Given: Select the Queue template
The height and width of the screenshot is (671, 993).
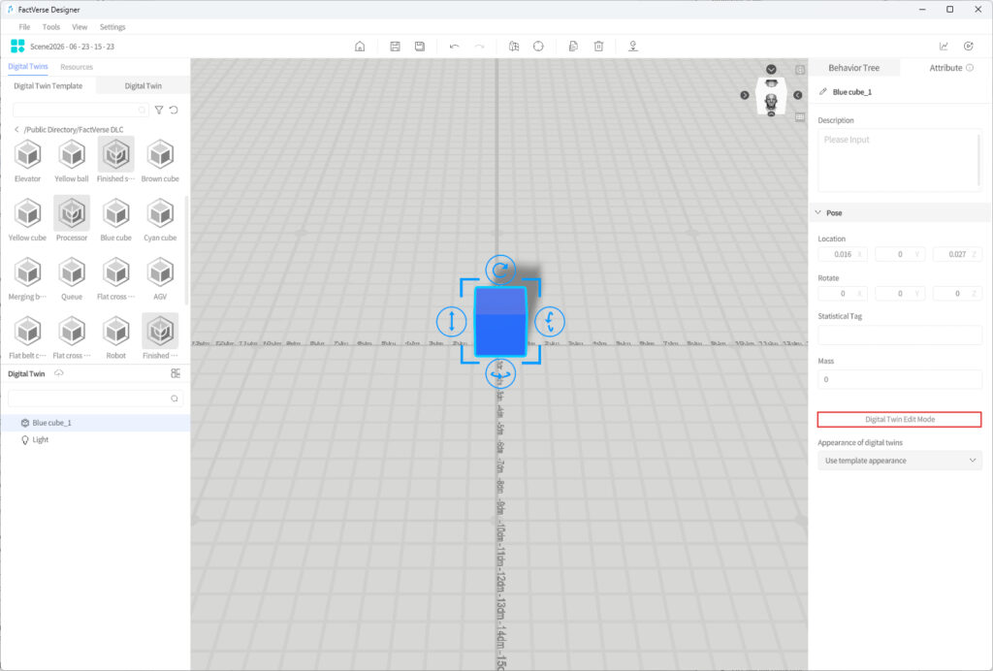Looking at the screenshot, I should click(x=72, y=278).
